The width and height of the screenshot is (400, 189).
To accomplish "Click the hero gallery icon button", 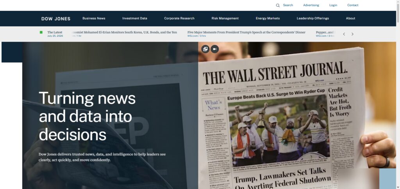I will pos(205,49).
